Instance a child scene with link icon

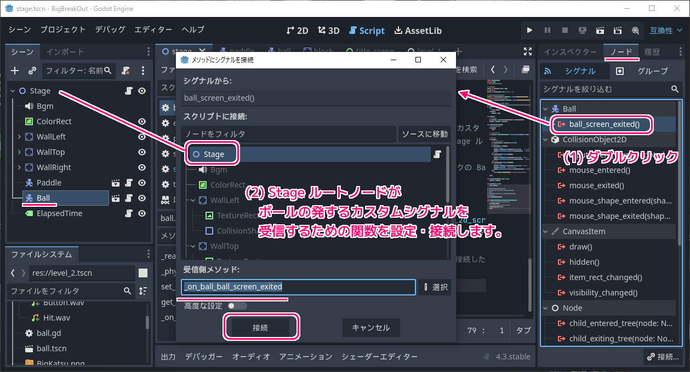(x=32, y=71)
